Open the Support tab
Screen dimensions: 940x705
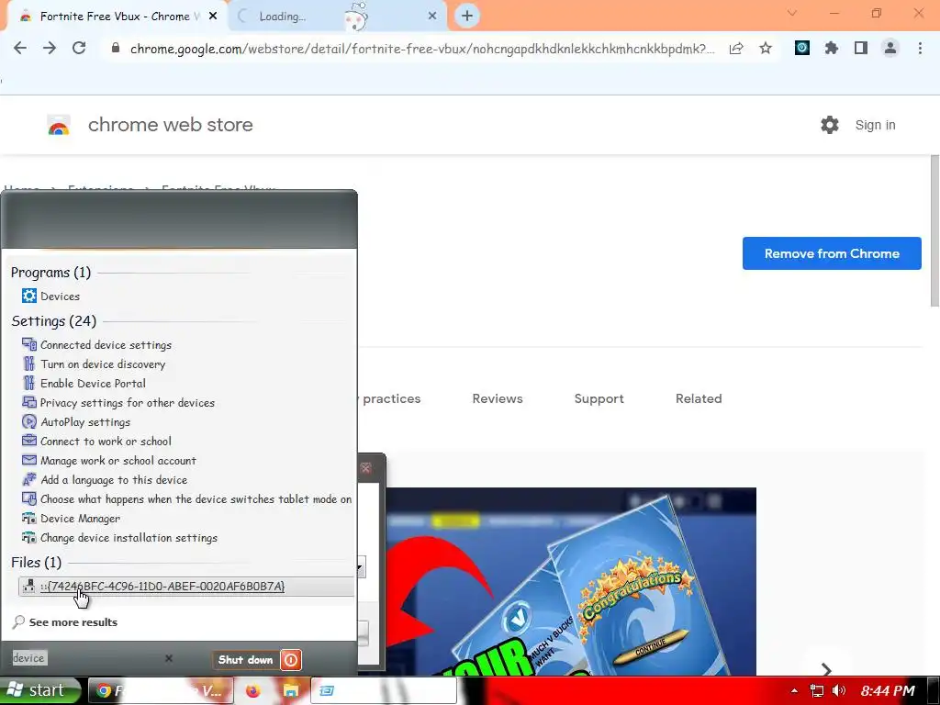coord(599,398)
